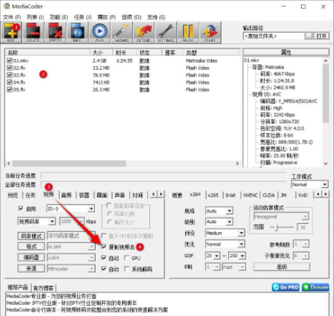
Task: Switch to the Intel encoder tab
Action: (230, 195)
